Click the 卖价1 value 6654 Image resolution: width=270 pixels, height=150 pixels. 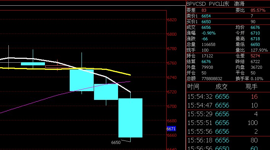(x=206, y=16)
